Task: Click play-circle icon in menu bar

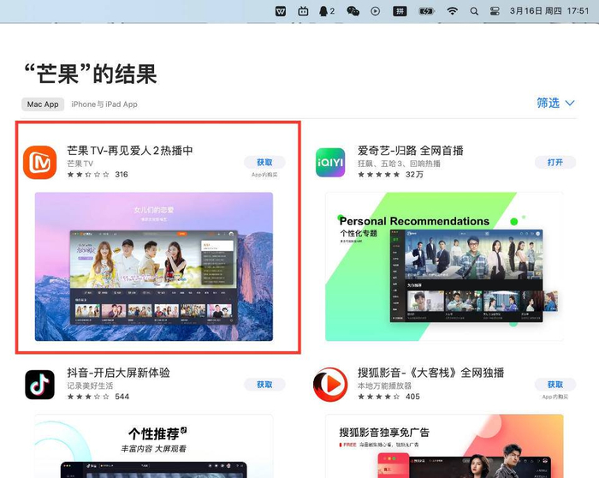Action: click(x=376, y=11)
